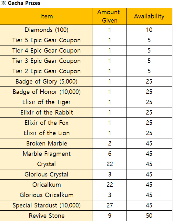Click the Item column header
The width and height of the screenshot is (173, 221).
tap(46, 16)
